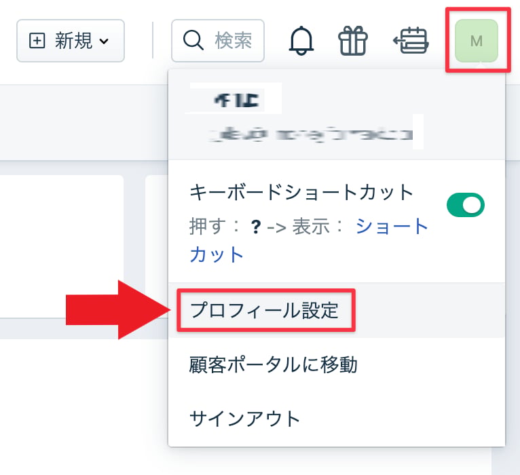Select プロフィール設定 menu item
This screenshot has width=520, height=475.
336,310
